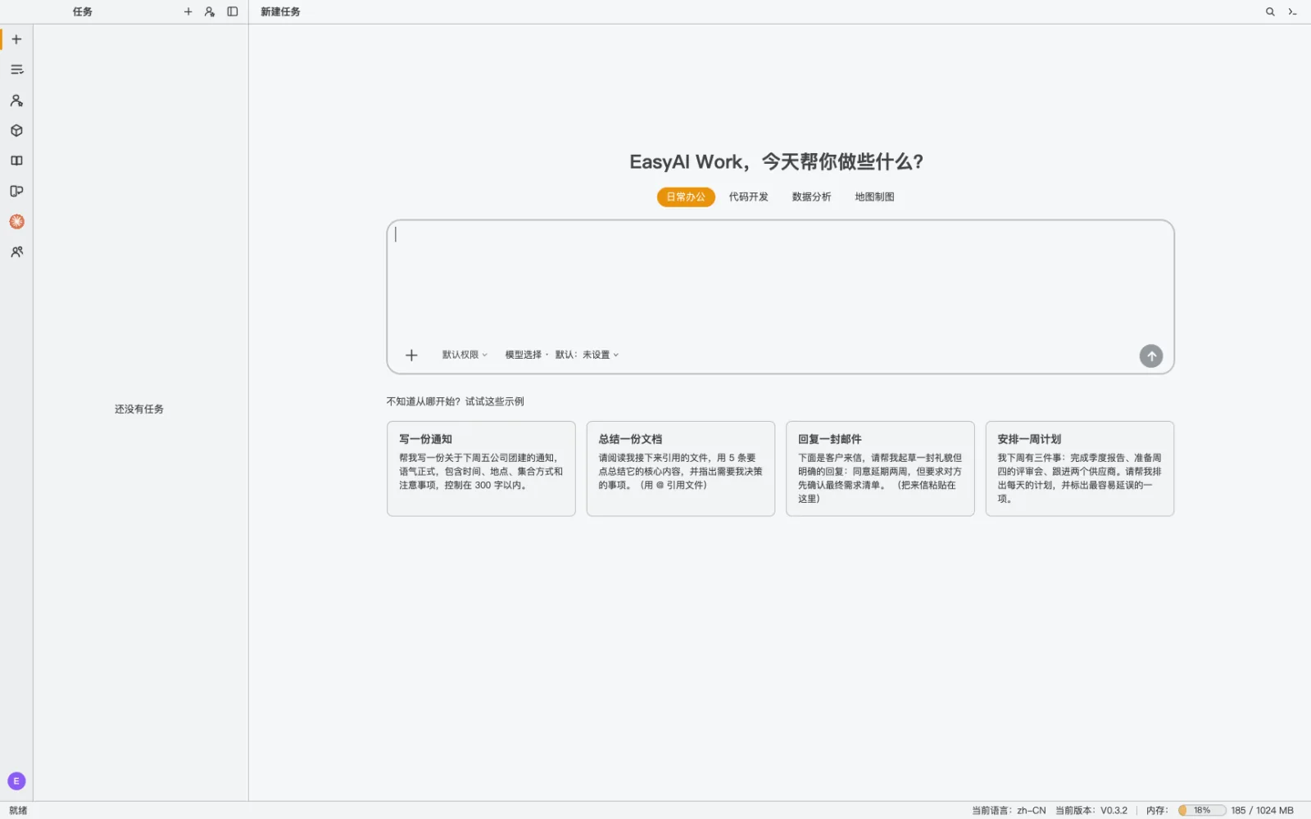Click the 任务 panel title
The width and height of the screenshot is (1311, 819).
(82, 11)
